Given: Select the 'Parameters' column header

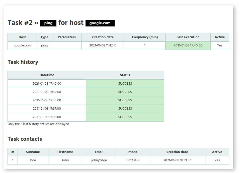Looking at the screenshot, I should [x=66, y=37].
